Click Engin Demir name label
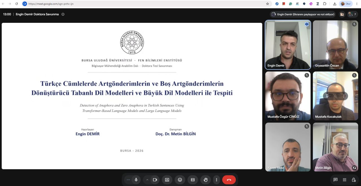This screenshot has width=361, height=186. point(276,65)
